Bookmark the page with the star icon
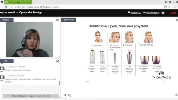 (169, 7)
